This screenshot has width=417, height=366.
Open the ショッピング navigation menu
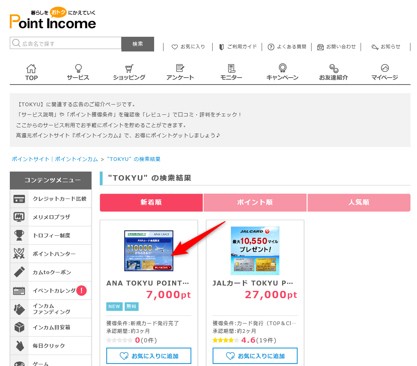[x=129, y=72]
